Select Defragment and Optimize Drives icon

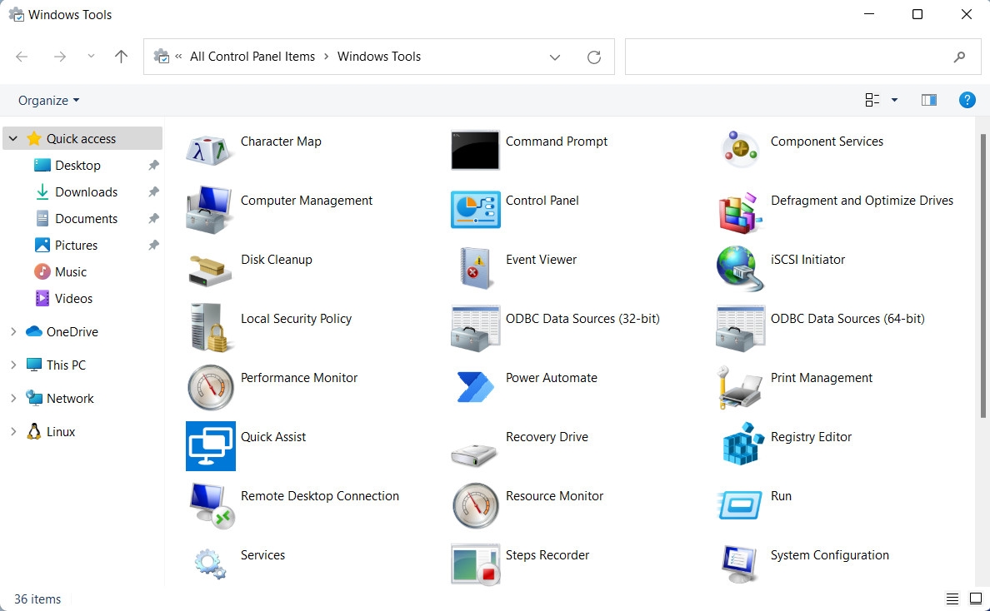[739, 212]
